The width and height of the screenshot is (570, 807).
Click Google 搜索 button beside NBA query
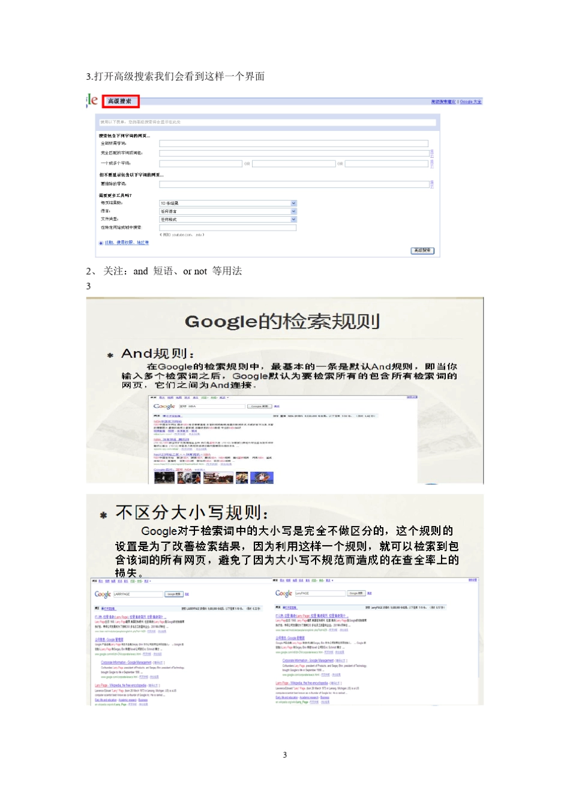click(259, 407)
